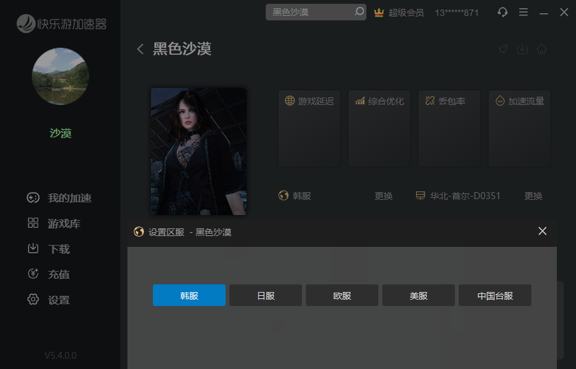Click the 黑色沙漠 page title

click(182, 49)
